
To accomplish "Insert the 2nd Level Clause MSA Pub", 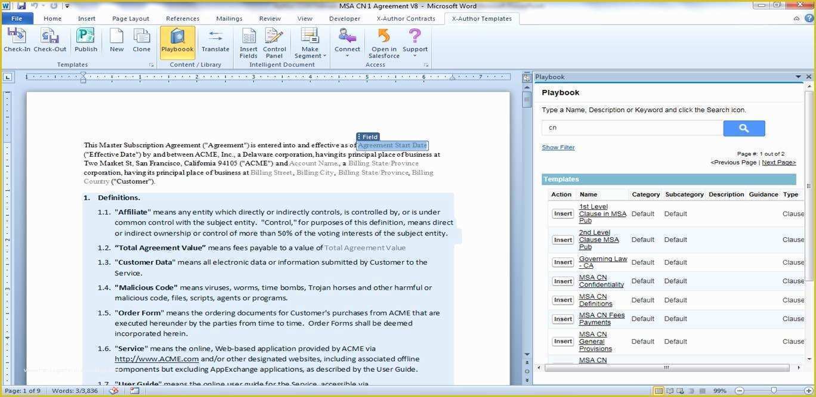I will [x=562, y=240].
